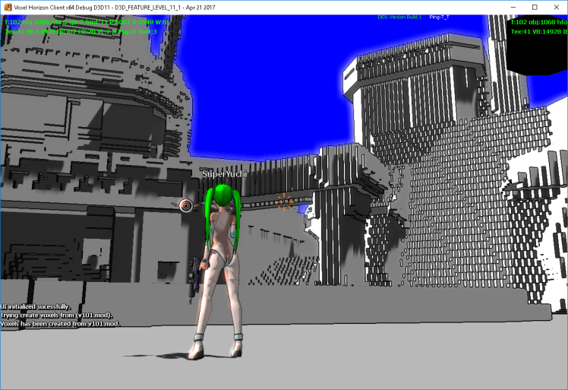The image size is (568, 390).
Task: Click 'Trying create voxels from (v101.mod).' log line
Action: [x=56, y=315]
